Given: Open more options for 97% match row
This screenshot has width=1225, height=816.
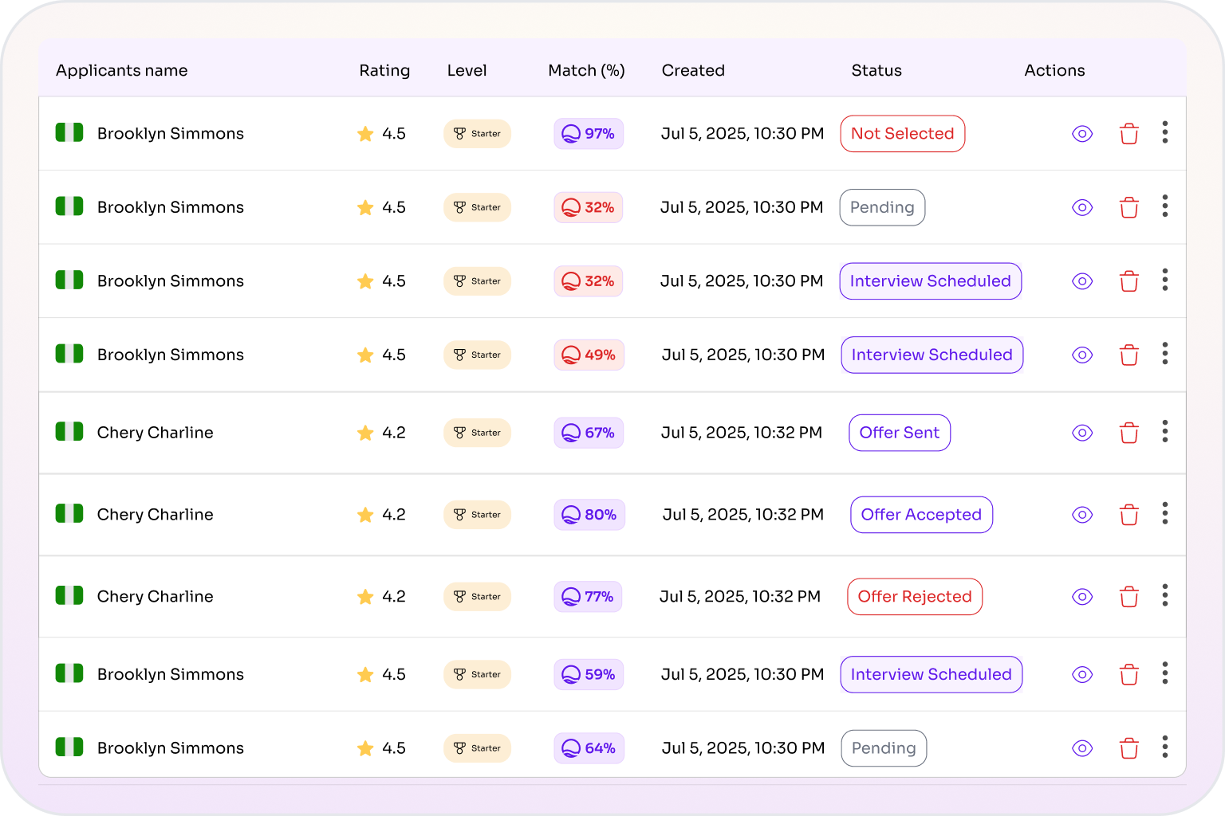Looking at the screenshot, I should 1165,132.
